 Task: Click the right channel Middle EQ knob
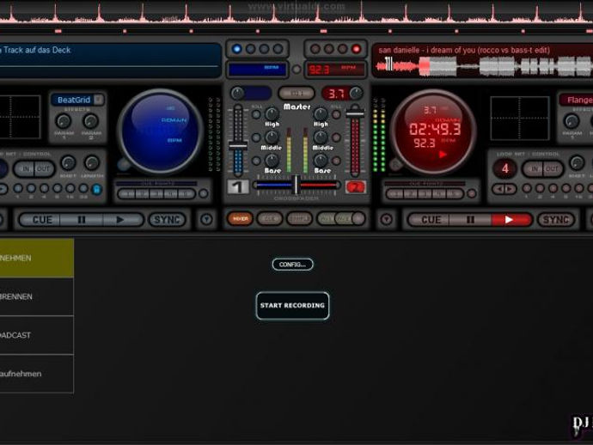(x=321, y=137)
